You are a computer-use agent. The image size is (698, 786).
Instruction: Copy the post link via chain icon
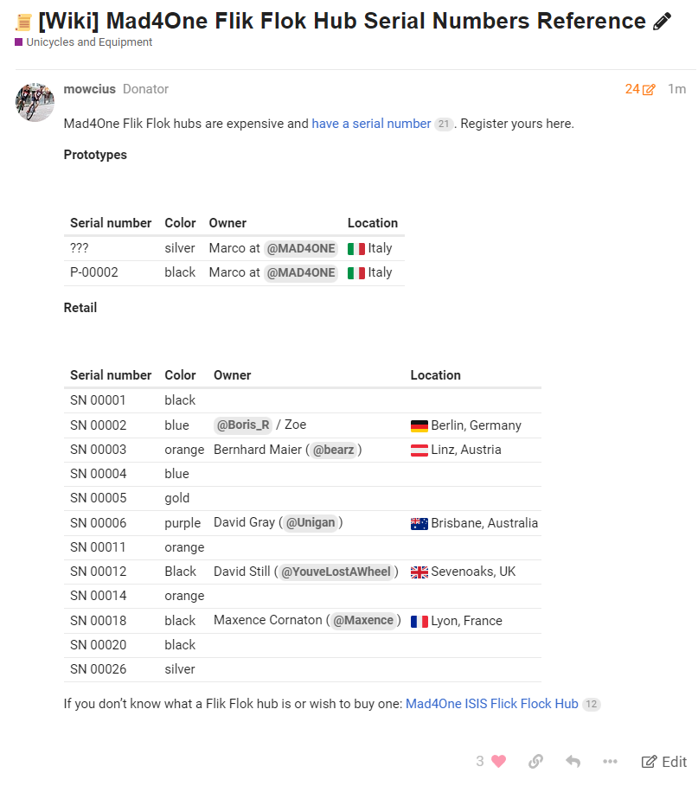point(535,761)
